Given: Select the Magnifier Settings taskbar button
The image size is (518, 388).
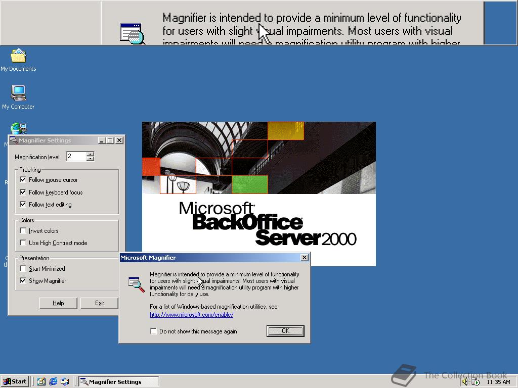Looking at the screenshot, I should [119, 382].
